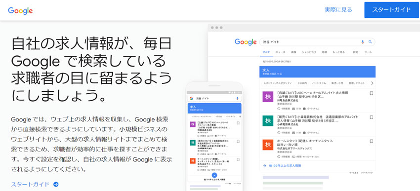Image resolution: width=420 pixels, height=191 pixels.
Task: Click the green 株 icon in phone listing
Action: tap(192, 143)
